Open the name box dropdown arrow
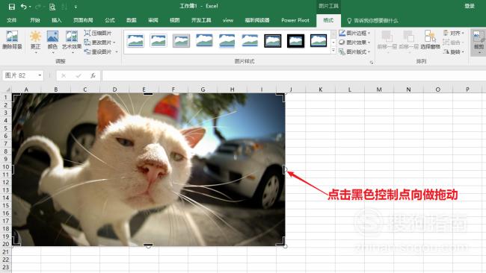Image resolution: width=486 pixels, height=273 pixels. [x=40, y=75]
